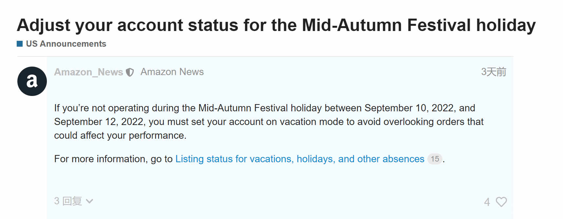Click 'could affect your performance' text line
Screen dimensions: 563x219
(x=120, y=135)
